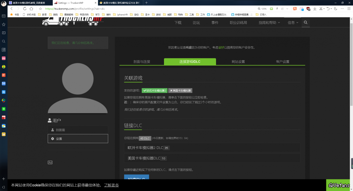Click the 欧式卡车模拟器2 supported game badge
Image resolution: width=353 pixels, height=191 pixels.
[155, 91]
